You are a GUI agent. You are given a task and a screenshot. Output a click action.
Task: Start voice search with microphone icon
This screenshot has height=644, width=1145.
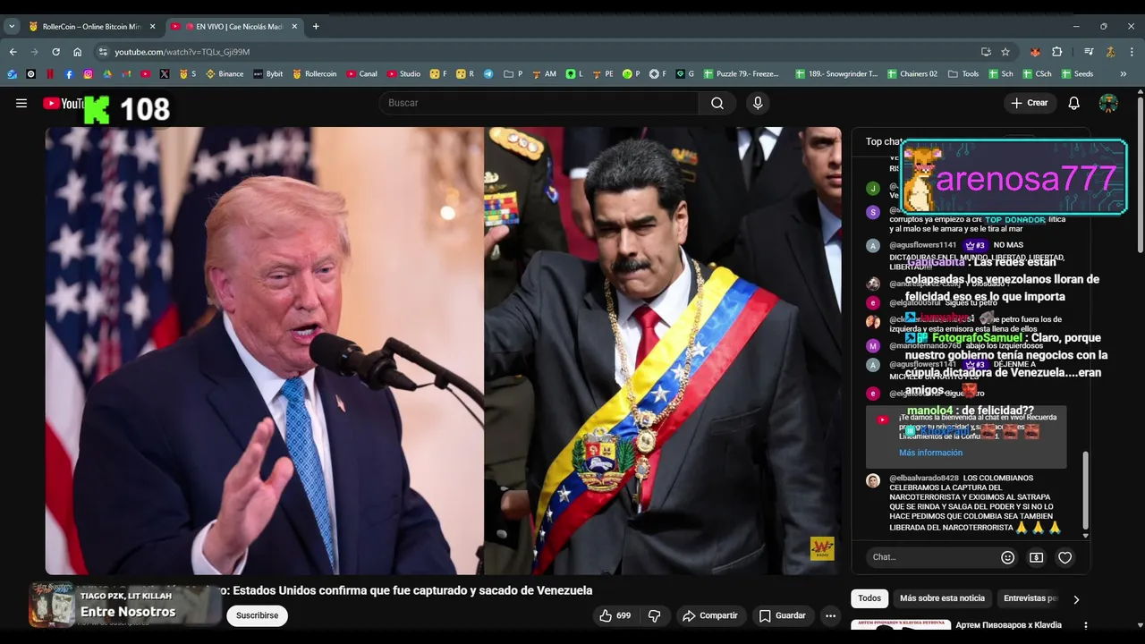tap(758, 103)
